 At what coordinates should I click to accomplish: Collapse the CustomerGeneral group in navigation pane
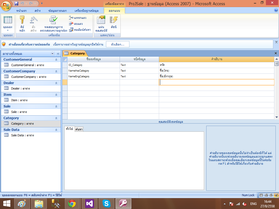tap(56, 60)
